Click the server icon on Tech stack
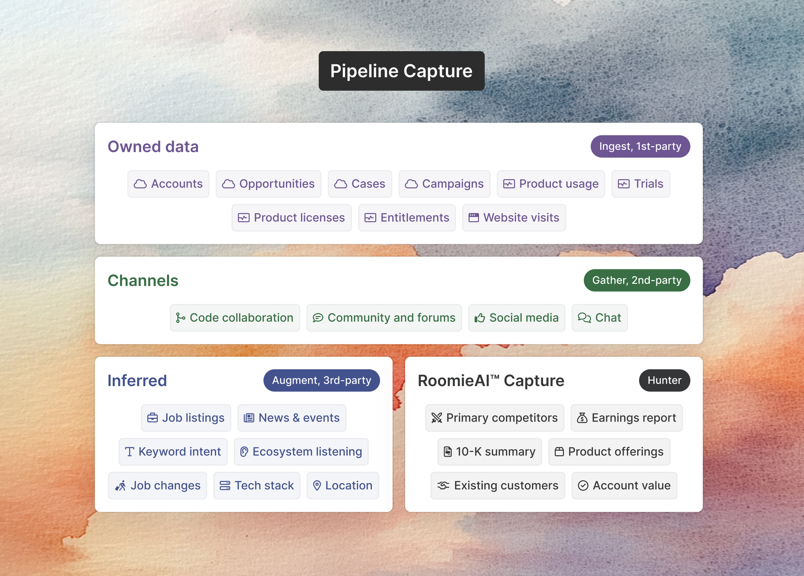 [225, 486]
